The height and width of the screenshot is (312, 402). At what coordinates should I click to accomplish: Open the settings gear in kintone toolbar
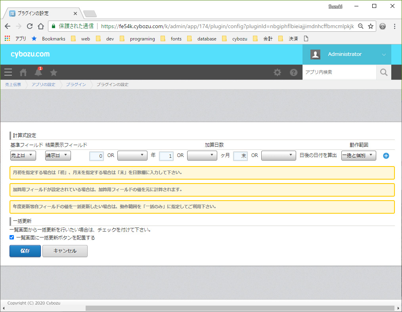point(277,72)
